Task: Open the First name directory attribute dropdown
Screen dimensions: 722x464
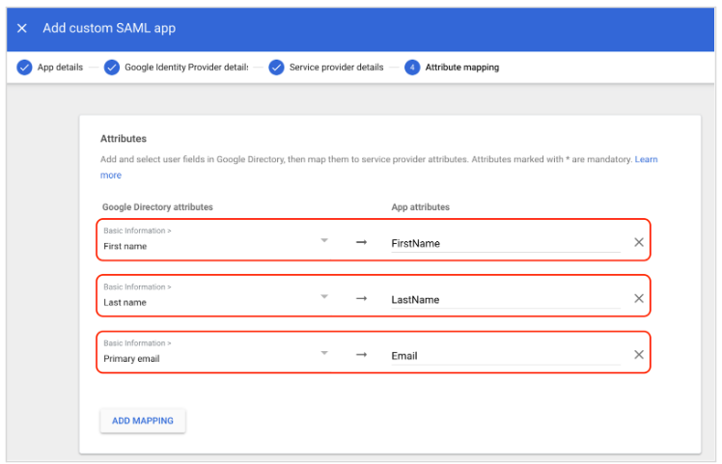Action: pos(324,240)
